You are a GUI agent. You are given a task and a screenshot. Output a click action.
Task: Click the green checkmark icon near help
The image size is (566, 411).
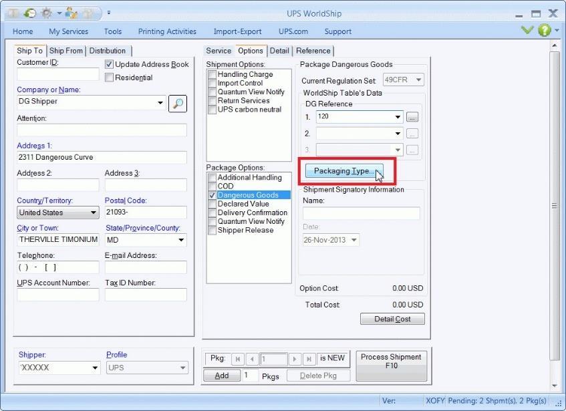pos(527,30)
